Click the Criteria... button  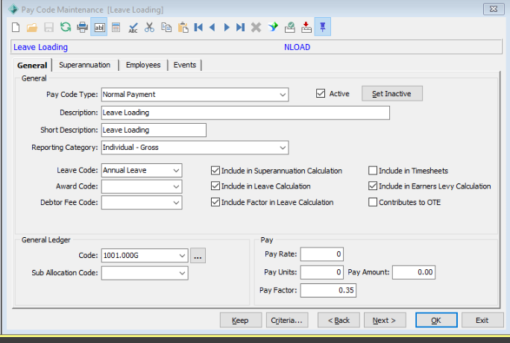point(287,320)
